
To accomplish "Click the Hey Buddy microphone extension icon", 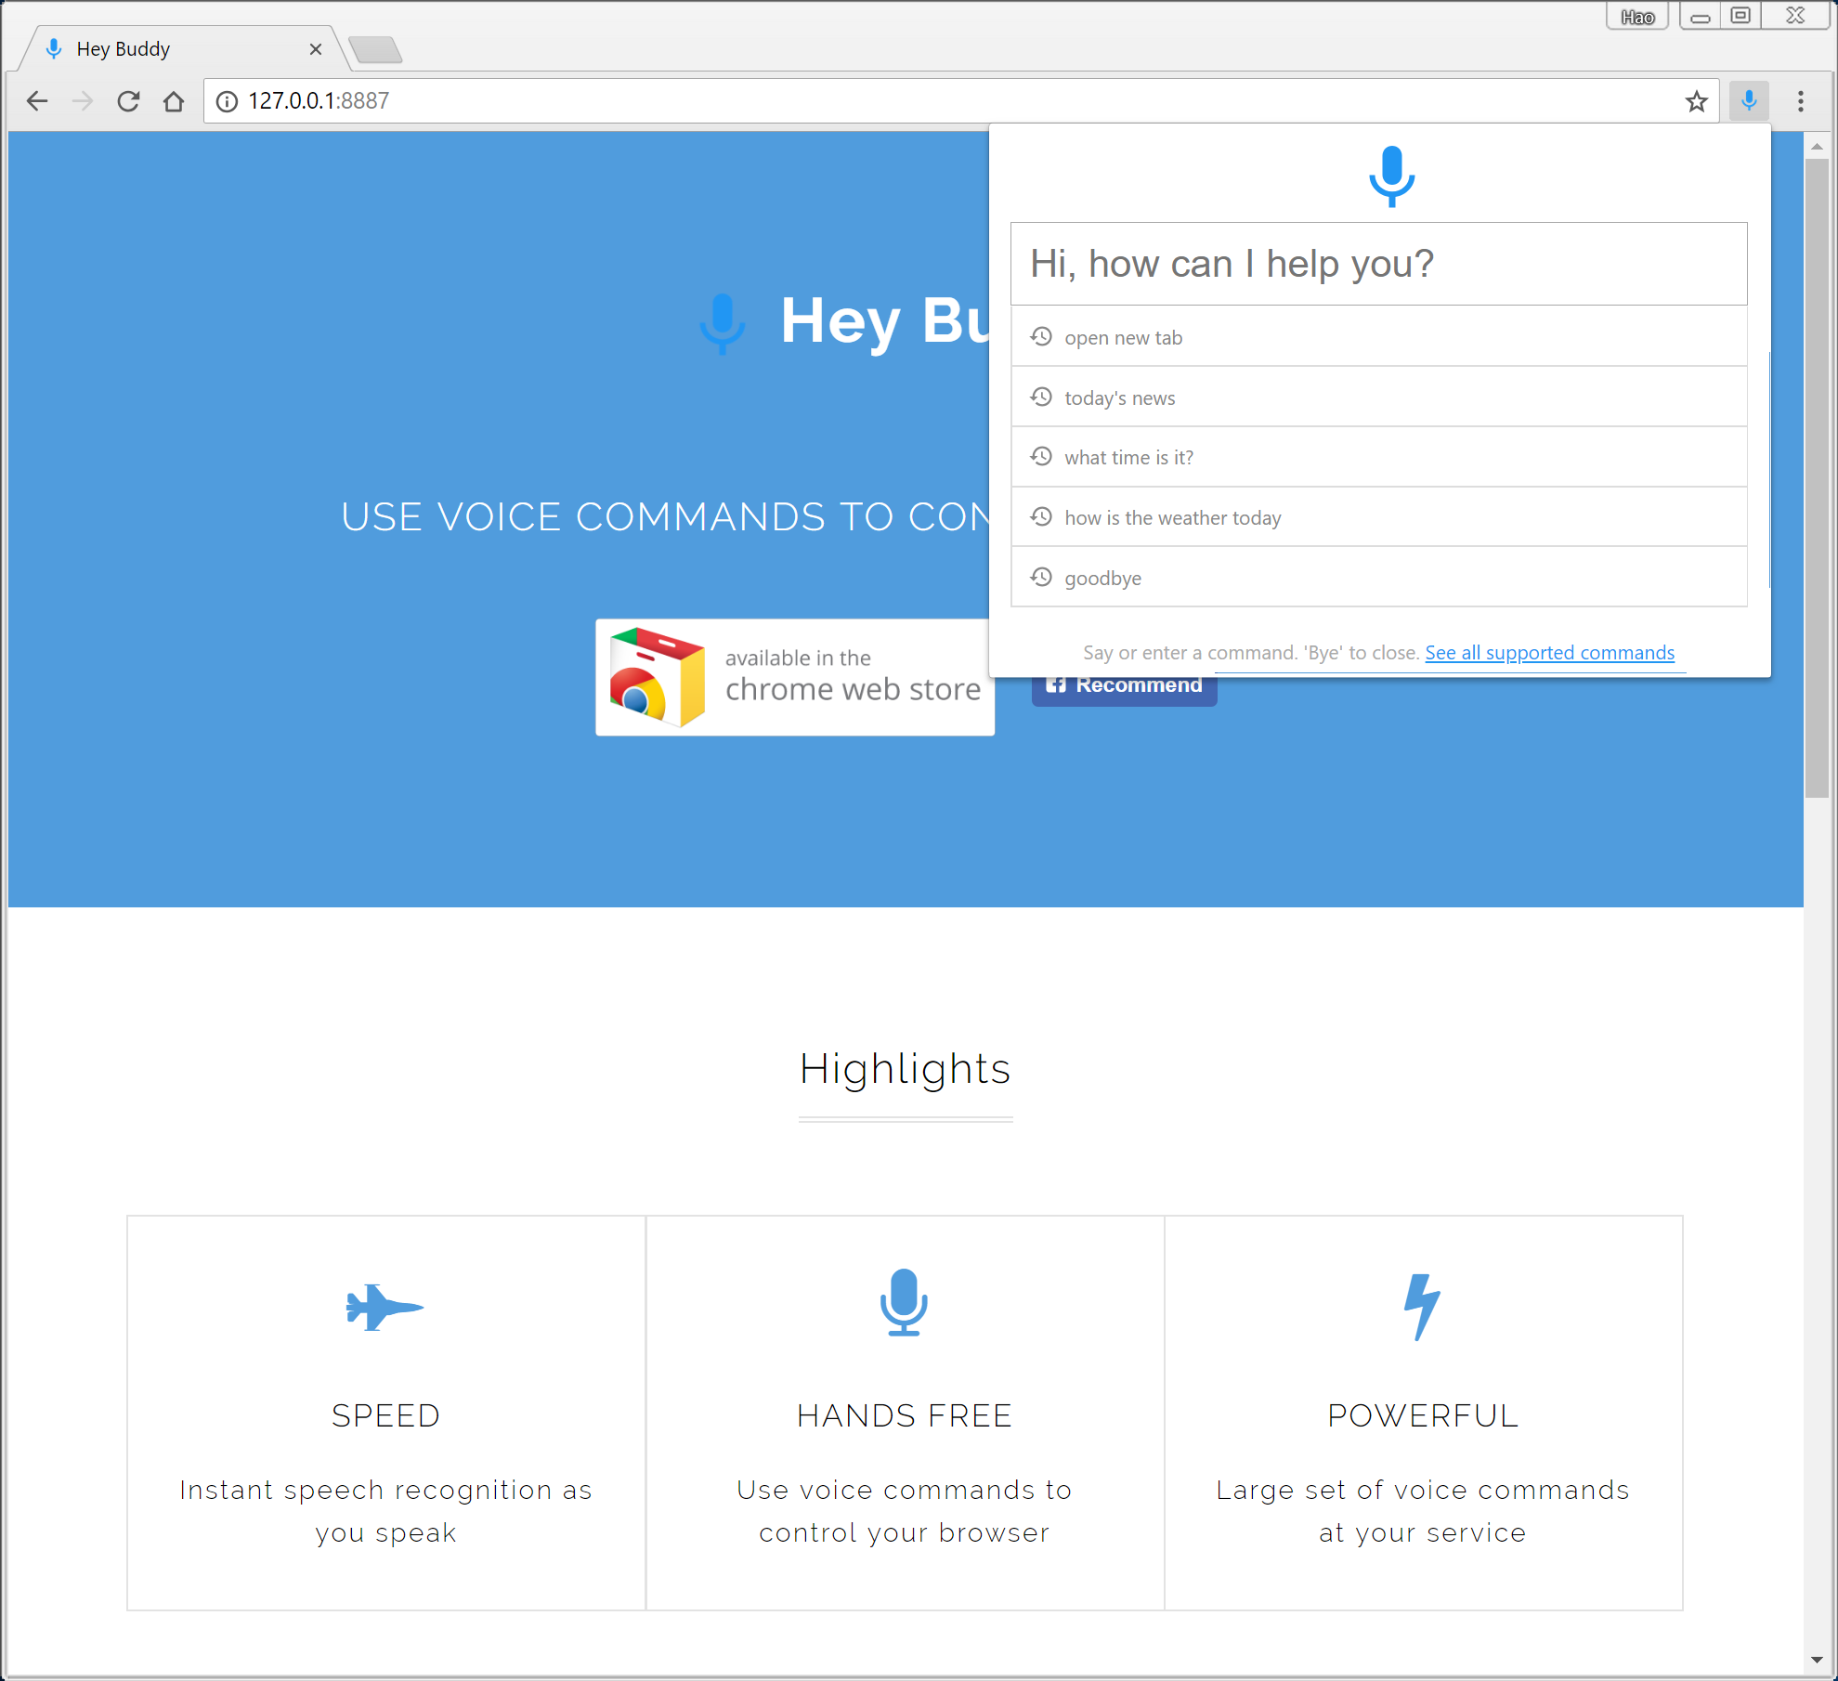I will [1749, 100].
